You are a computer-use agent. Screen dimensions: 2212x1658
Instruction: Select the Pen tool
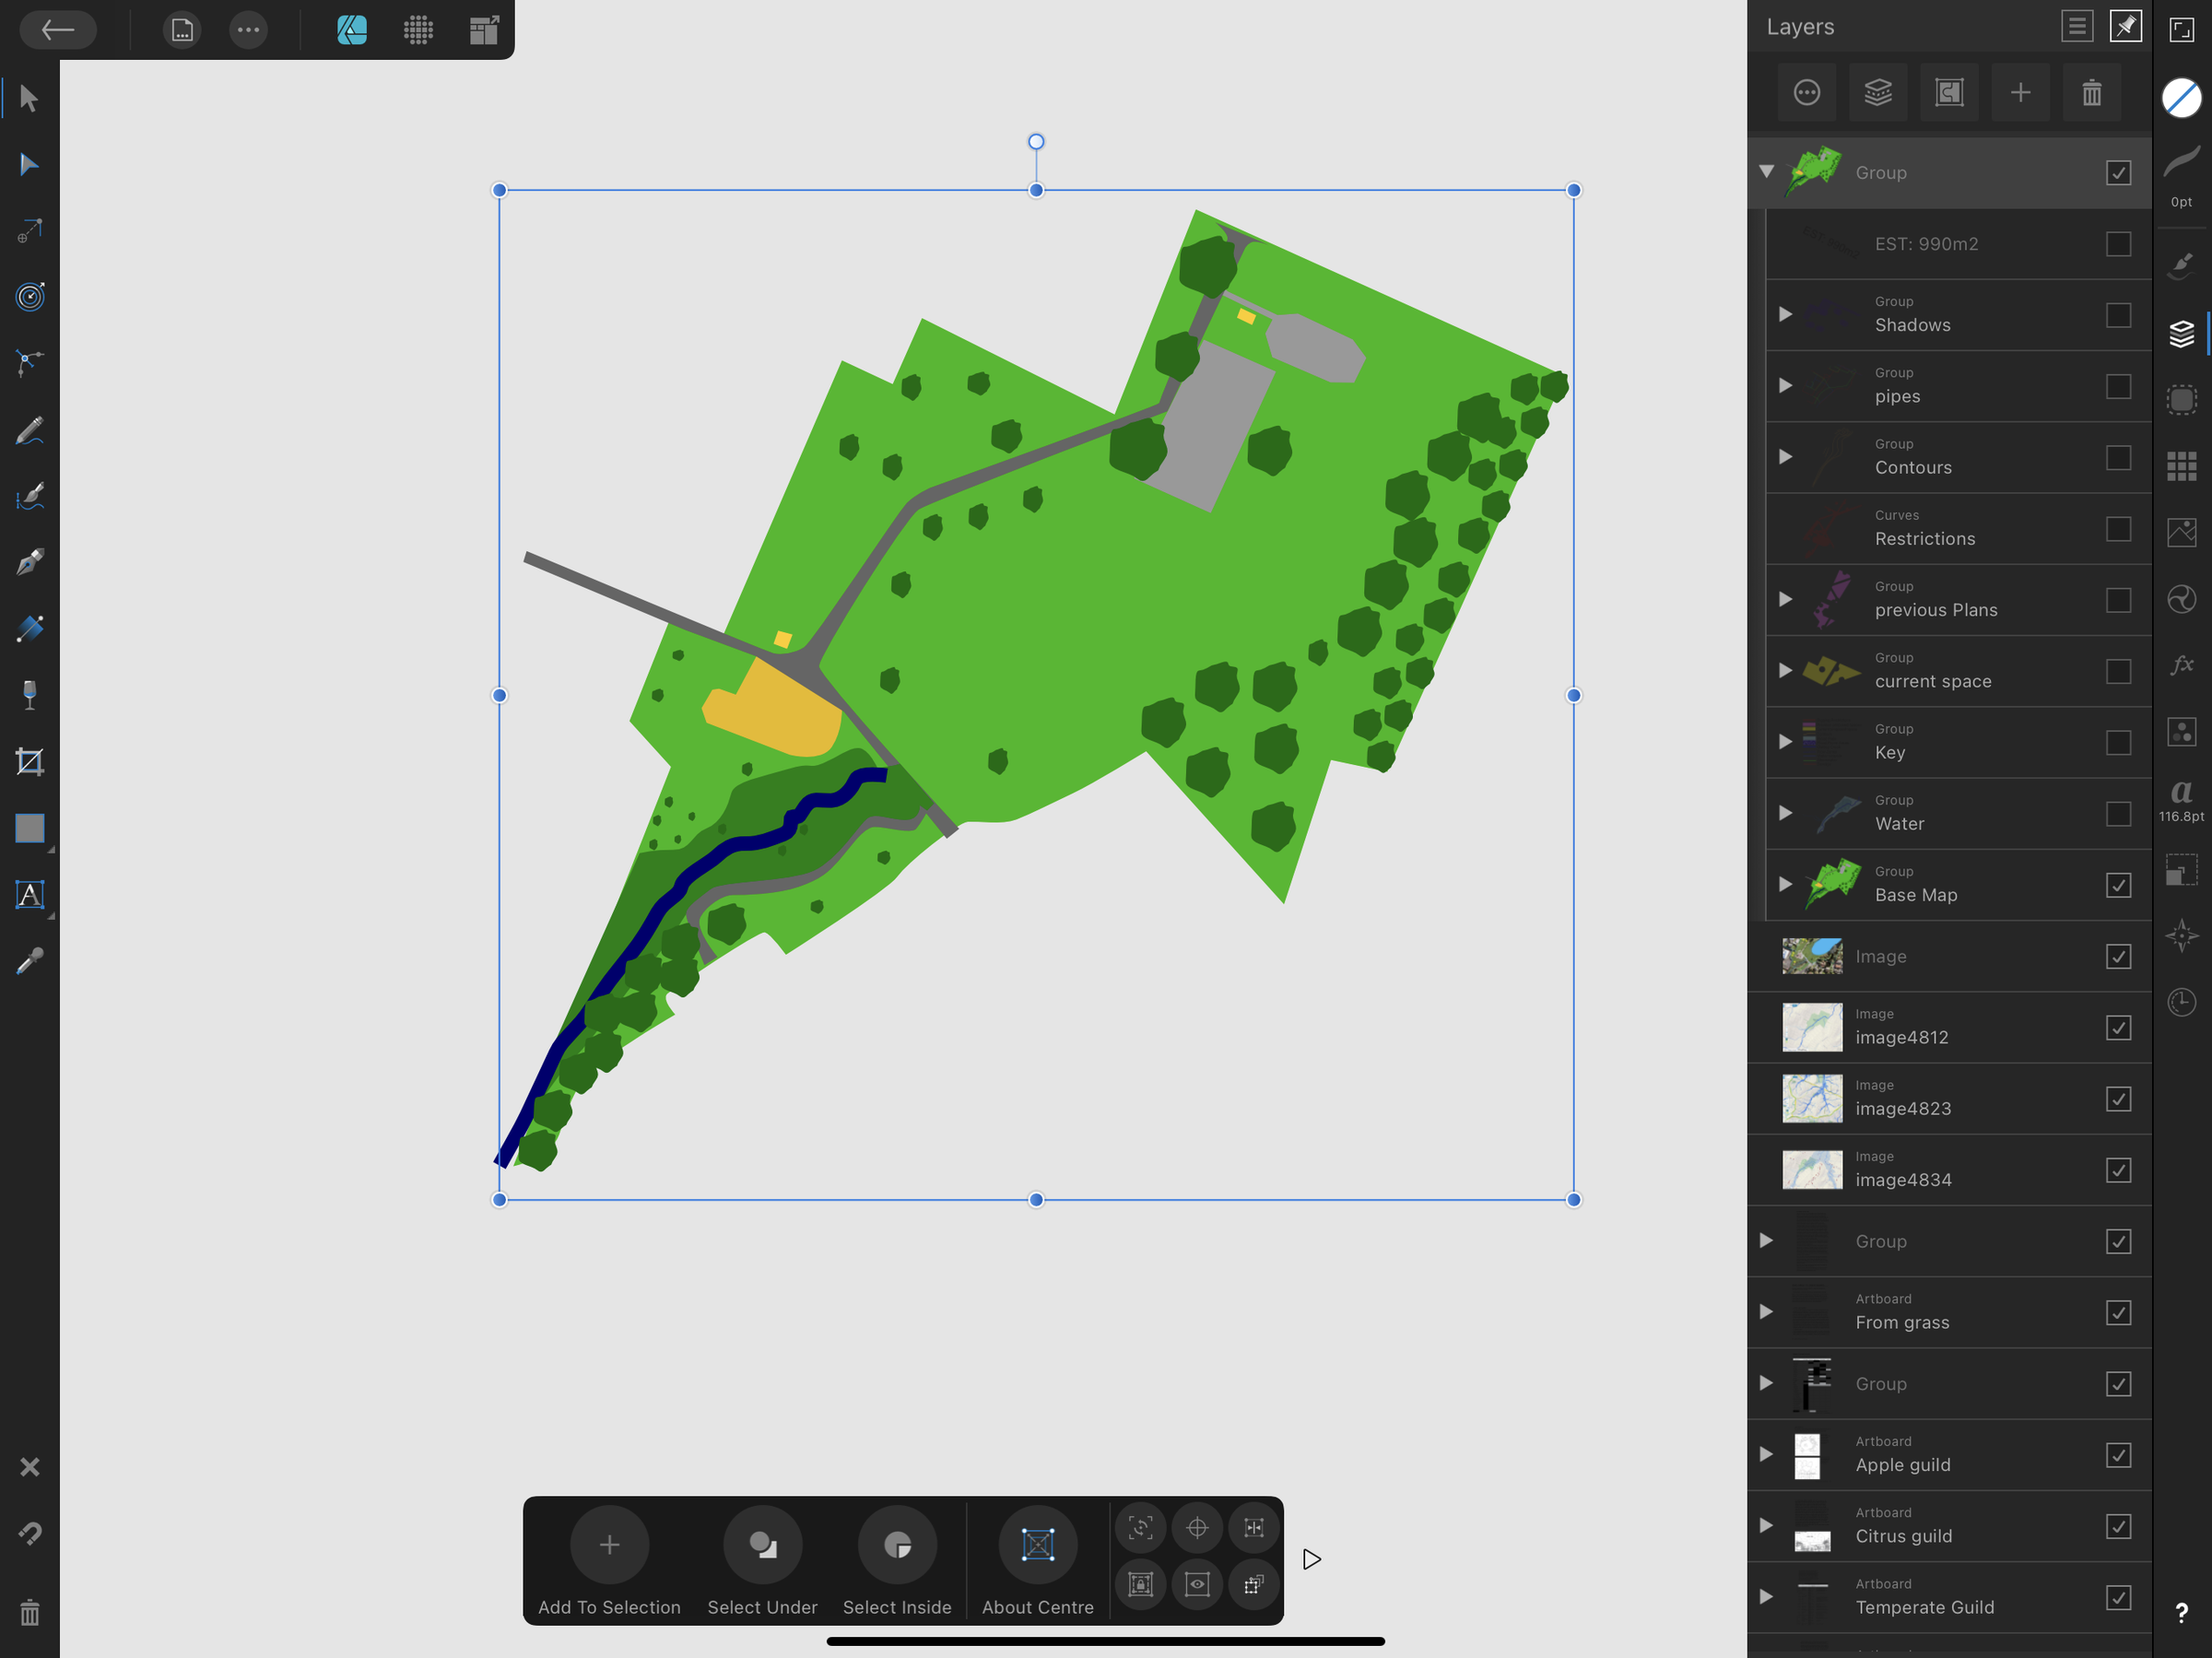[30, 562]
